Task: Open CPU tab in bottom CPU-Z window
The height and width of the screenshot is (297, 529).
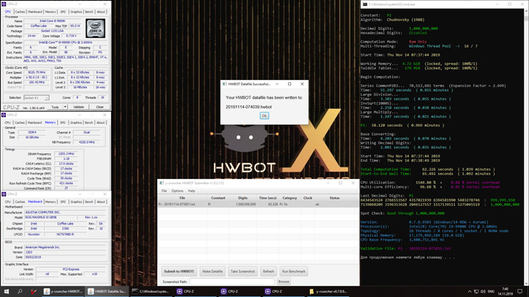Action: tap(8, 202)
